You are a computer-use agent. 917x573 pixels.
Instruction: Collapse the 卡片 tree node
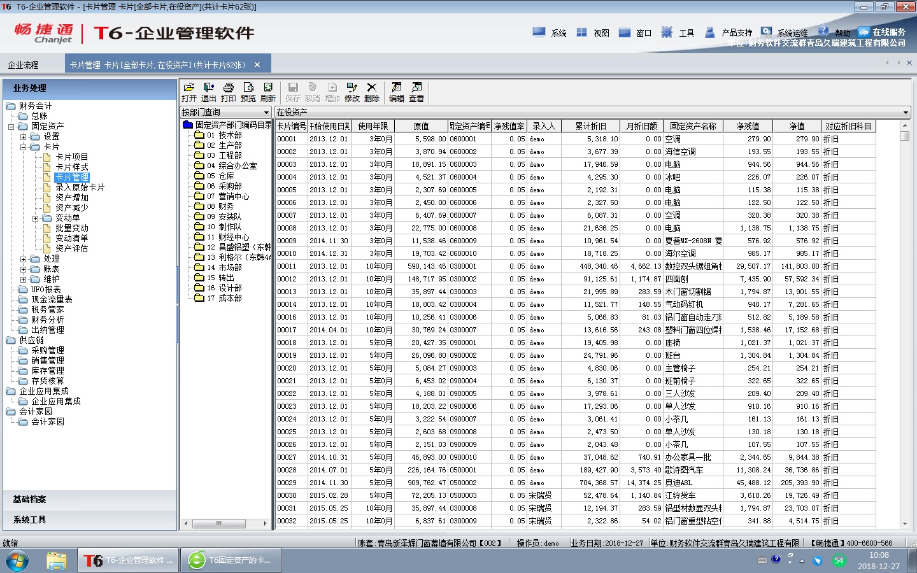23,147
